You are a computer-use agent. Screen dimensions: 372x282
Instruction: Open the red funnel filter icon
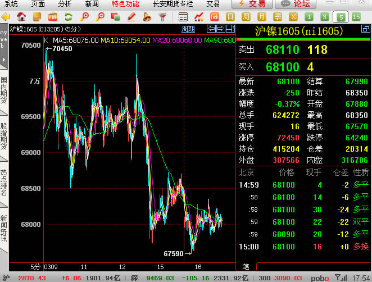pos(162,17)
